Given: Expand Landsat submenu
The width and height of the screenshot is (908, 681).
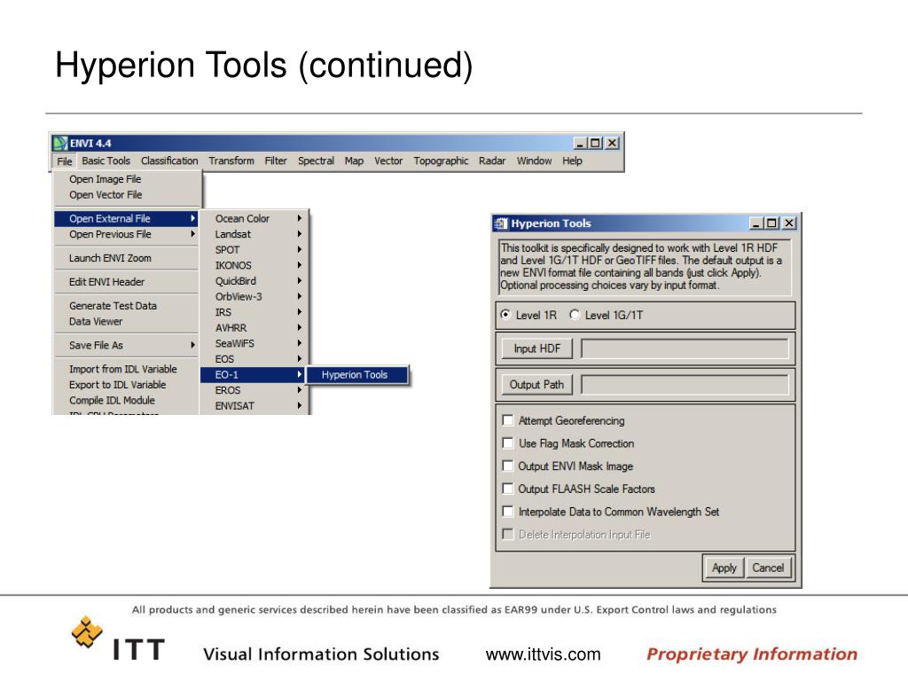Looking at the screenshot, I should 254,234.
